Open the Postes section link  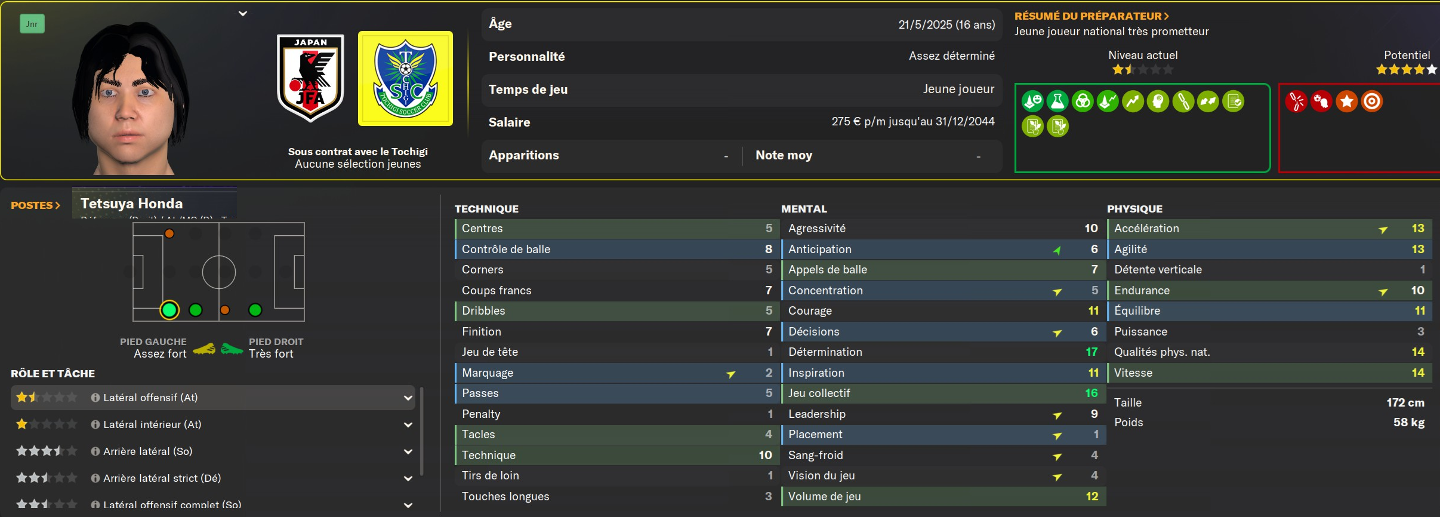[x=35, y=205]
